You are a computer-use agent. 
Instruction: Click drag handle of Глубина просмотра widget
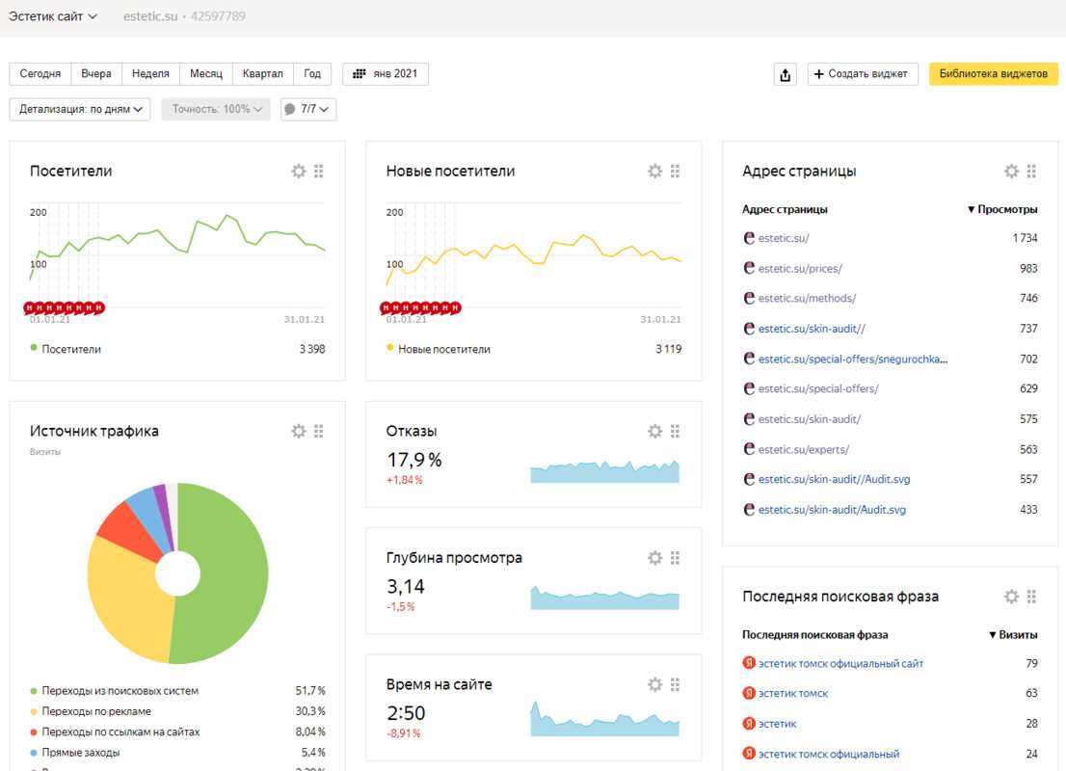[x=675, y=558]
